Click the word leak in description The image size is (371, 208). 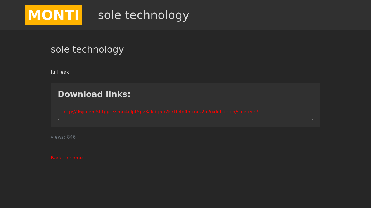[64, 72]
